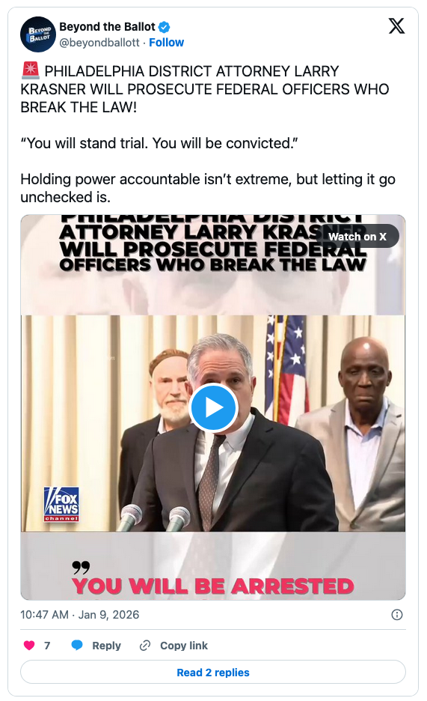This screenshot has height=701, width=427.
Task: Open the 10:47 AM Jan 9, 2026 timestamp
Action: pyautogui.click(x=80, y=615)
